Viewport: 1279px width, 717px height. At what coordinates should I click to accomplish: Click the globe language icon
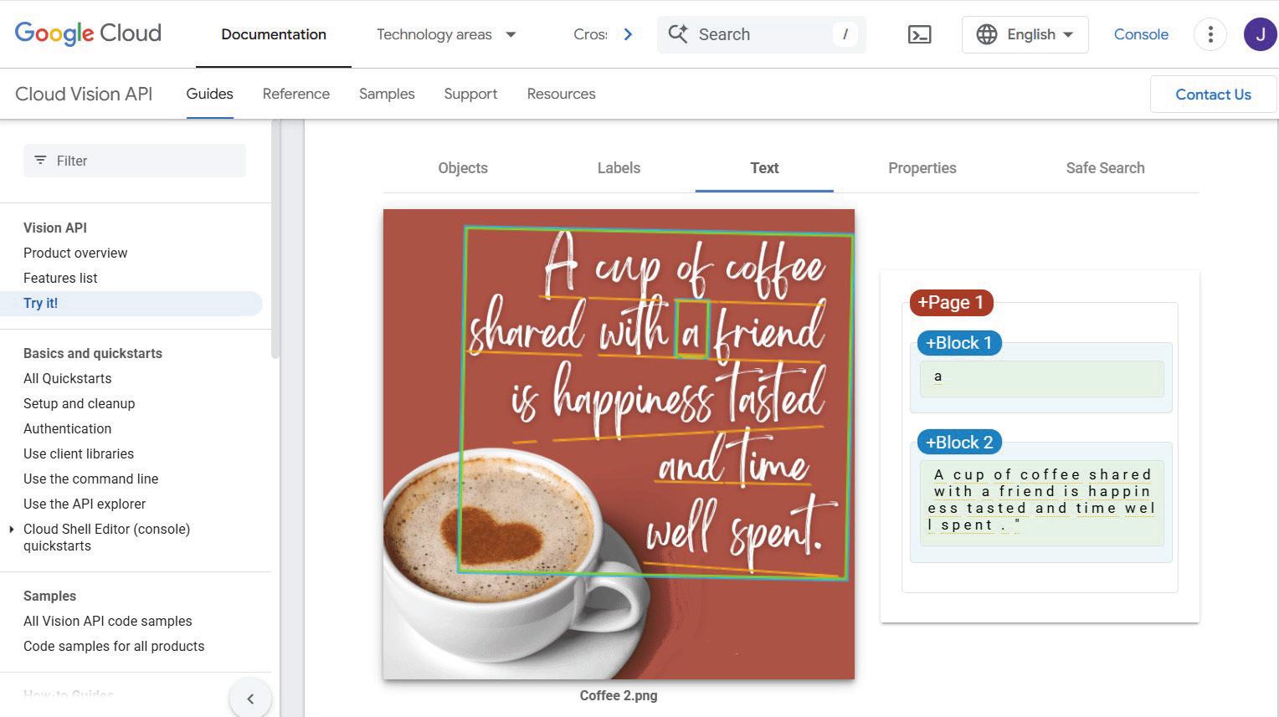987,34
